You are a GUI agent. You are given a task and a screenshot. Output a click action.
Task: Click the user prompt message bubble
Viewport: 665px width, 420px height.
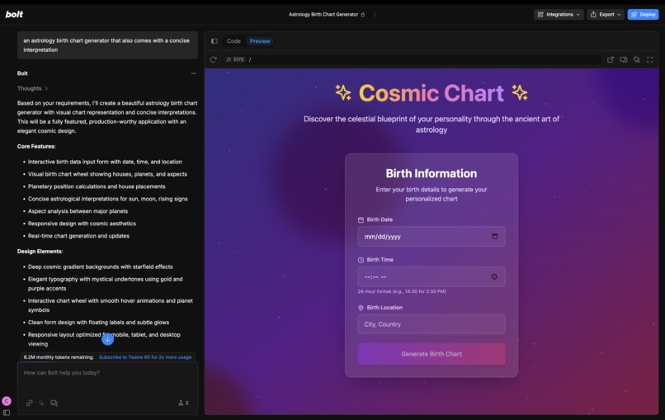pos(107,45)
